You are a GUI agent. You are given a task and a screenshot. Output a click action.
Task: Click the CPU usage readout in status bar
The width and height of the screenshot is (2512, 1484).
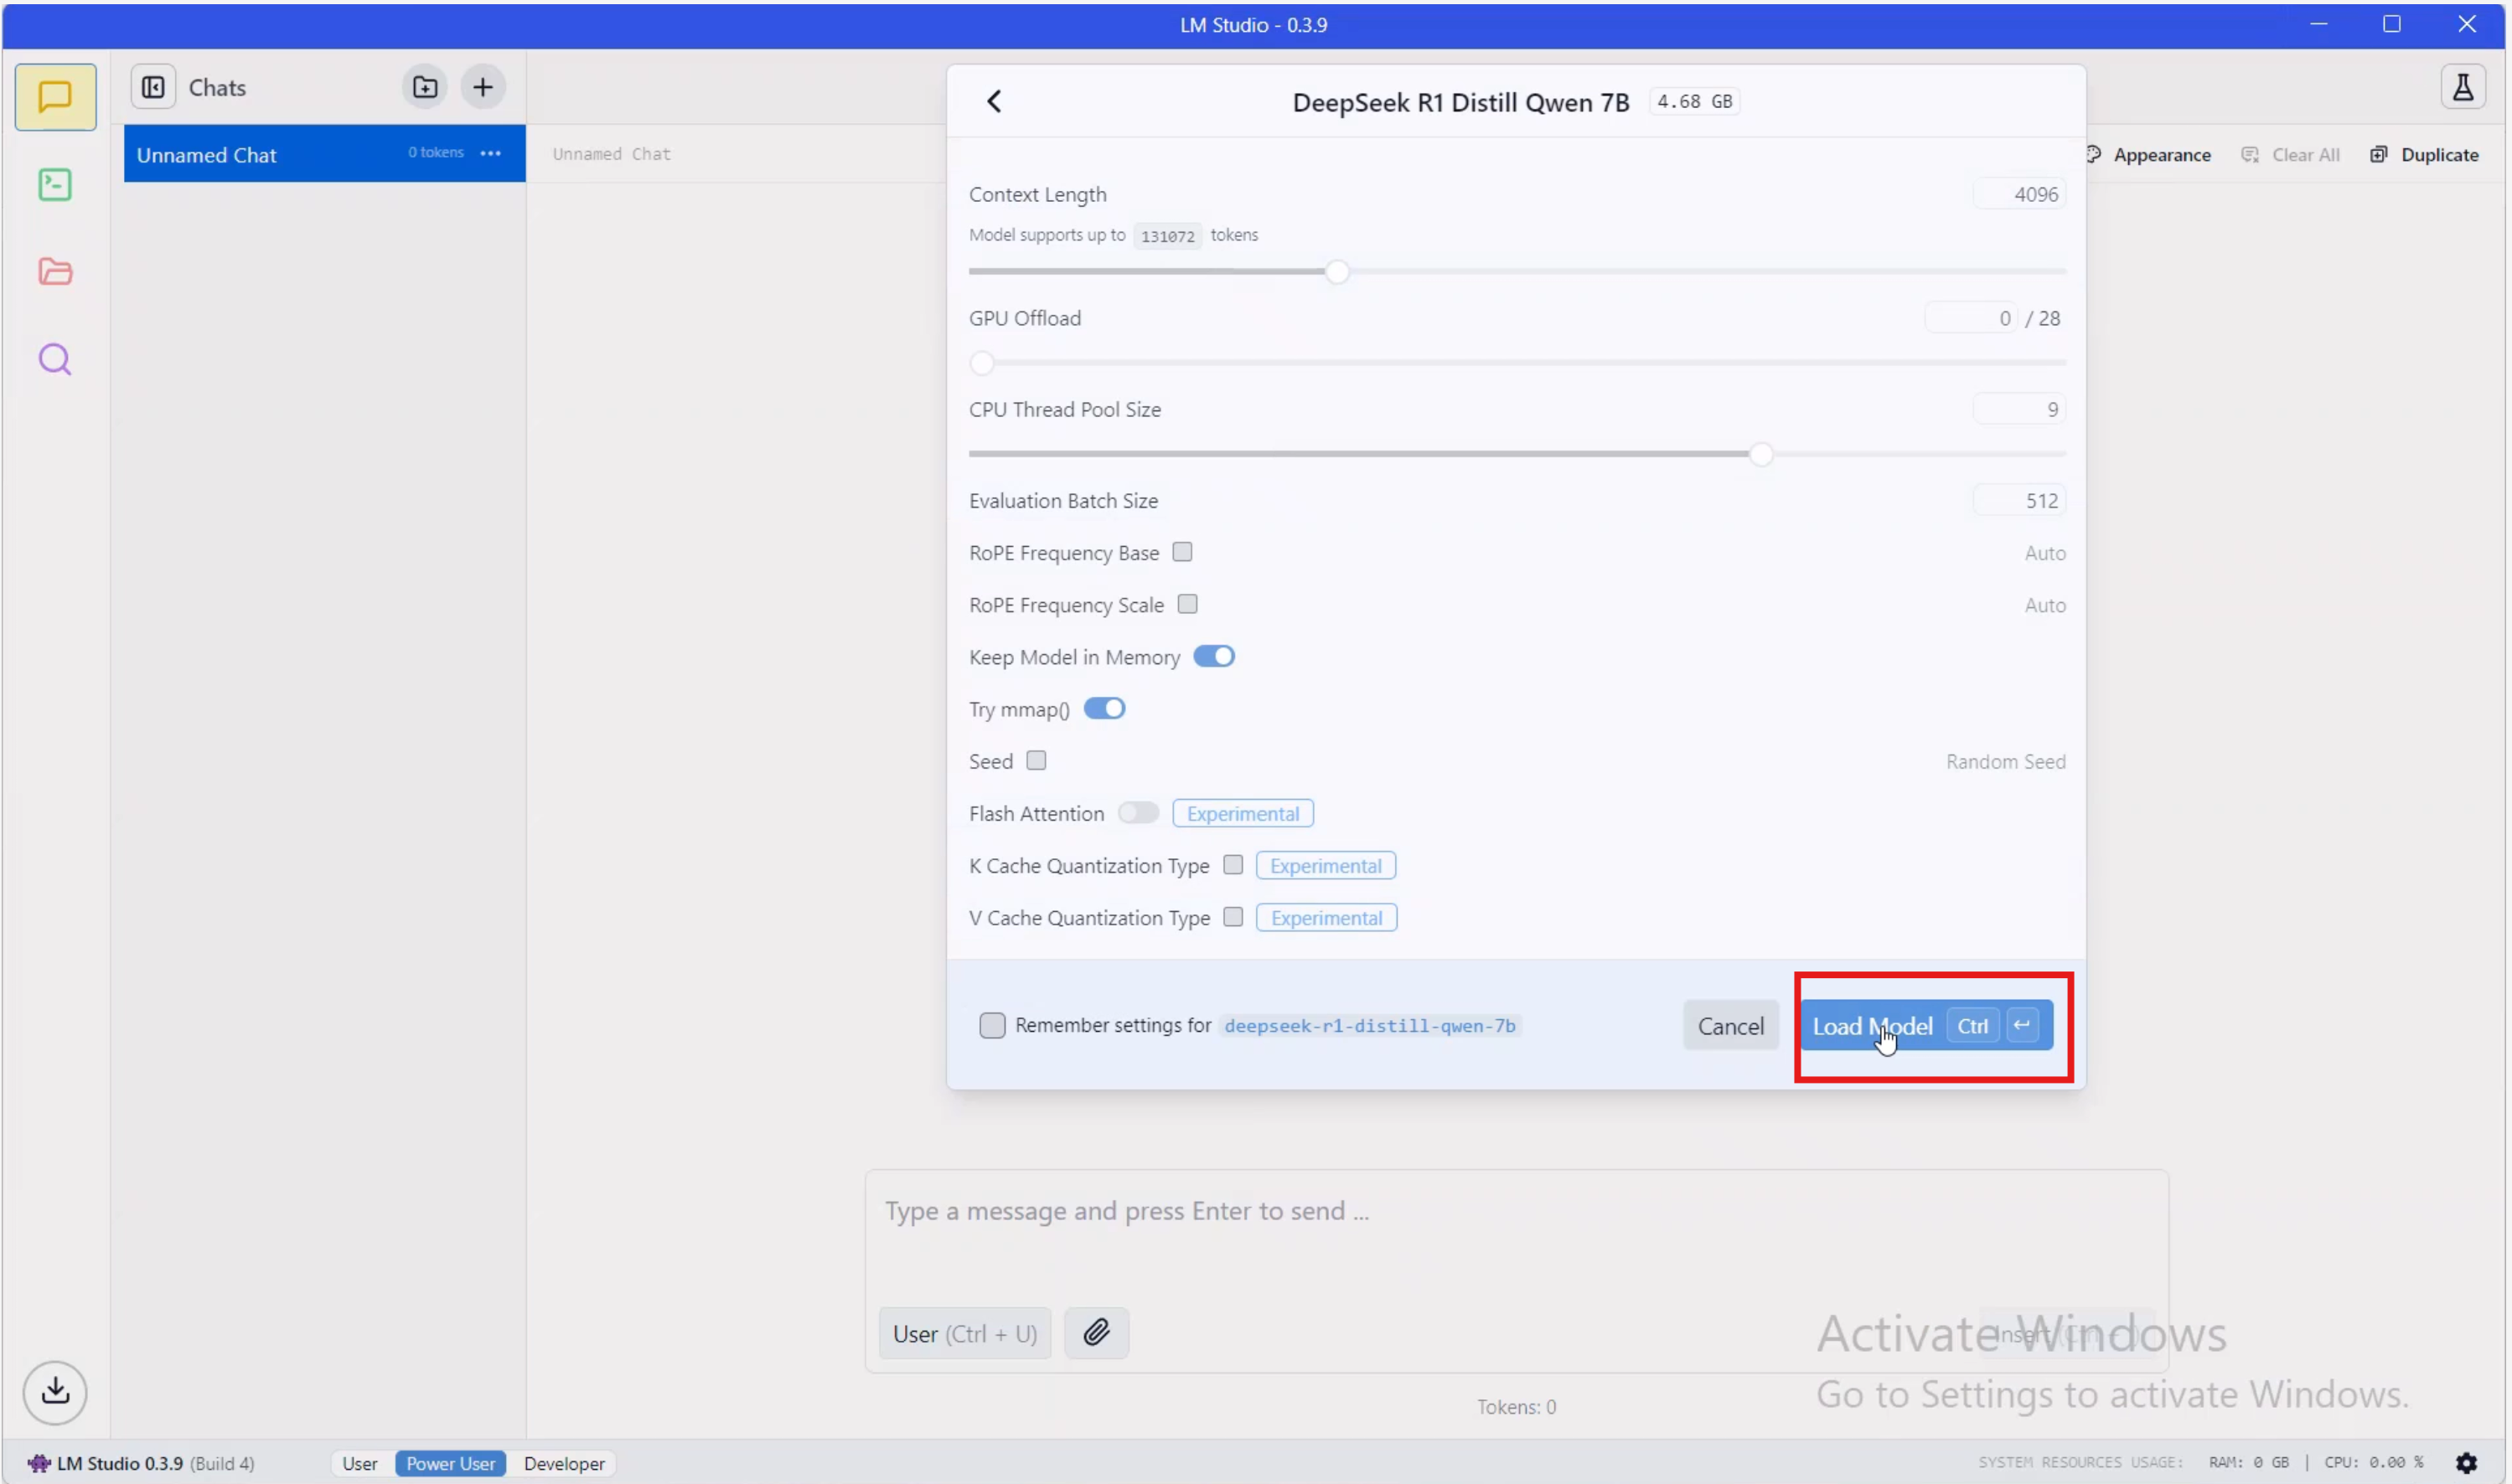click(x=2373, y=1462)
